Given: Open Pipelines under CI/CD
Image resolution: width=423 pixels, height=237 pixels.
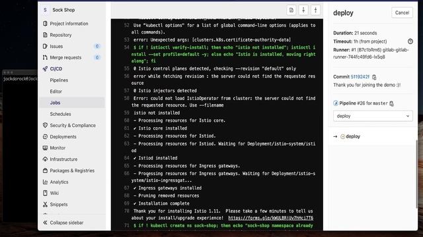Looking at the screenshot, I should pyautogui.click(x=59, y=80).
